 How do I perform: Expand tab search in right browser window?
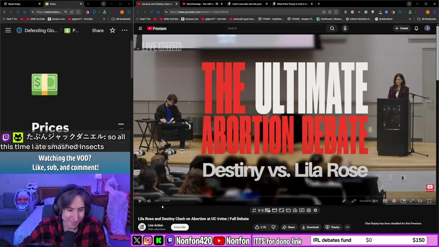pyautogui.click(x=409, y=4)
